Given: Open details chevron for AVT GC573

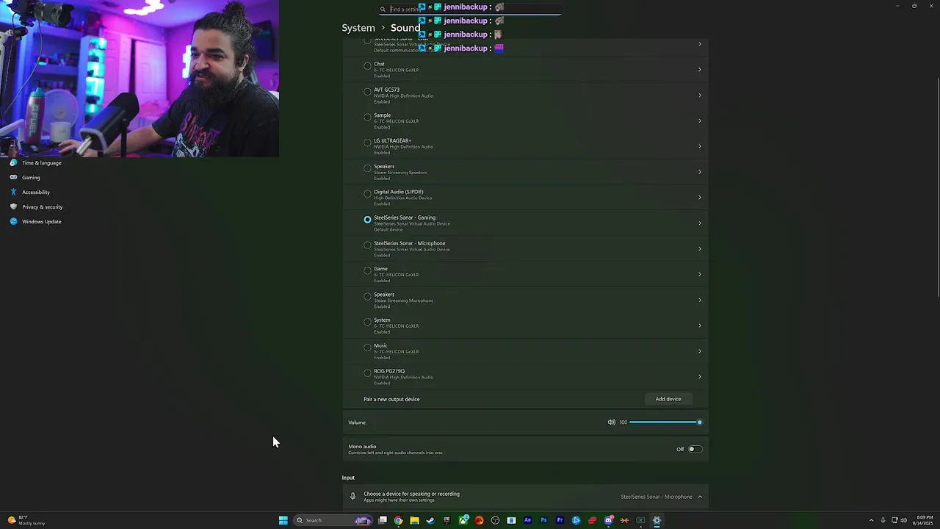Looking at the screenshot, I should (699, 96).
